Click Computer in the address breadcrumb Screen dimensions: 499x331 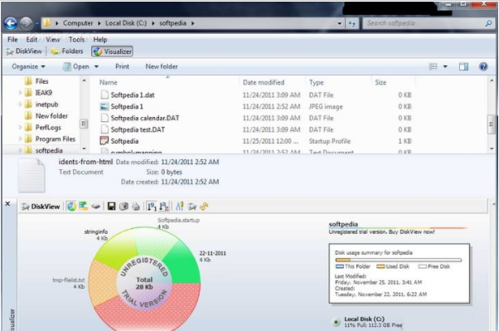click(78, 23)
